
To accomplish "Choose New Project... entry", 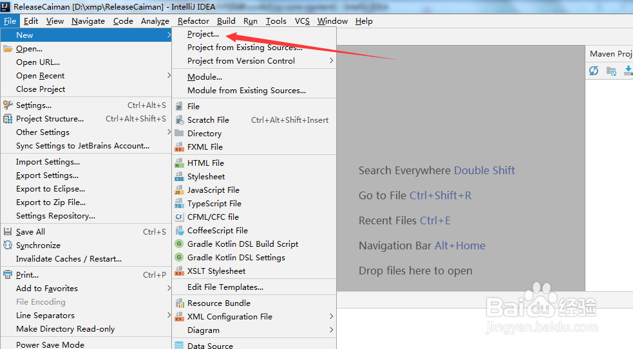I will click(254, 34).
